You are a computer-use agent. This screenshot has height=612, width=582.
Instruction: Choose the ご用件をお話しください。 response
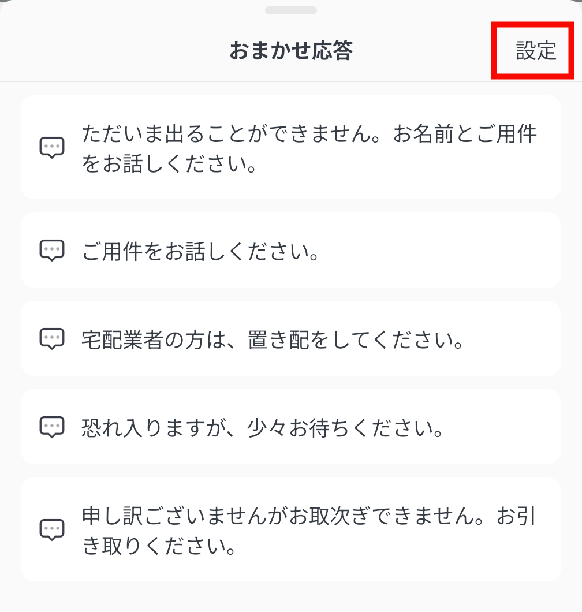(x=201, y=252)
